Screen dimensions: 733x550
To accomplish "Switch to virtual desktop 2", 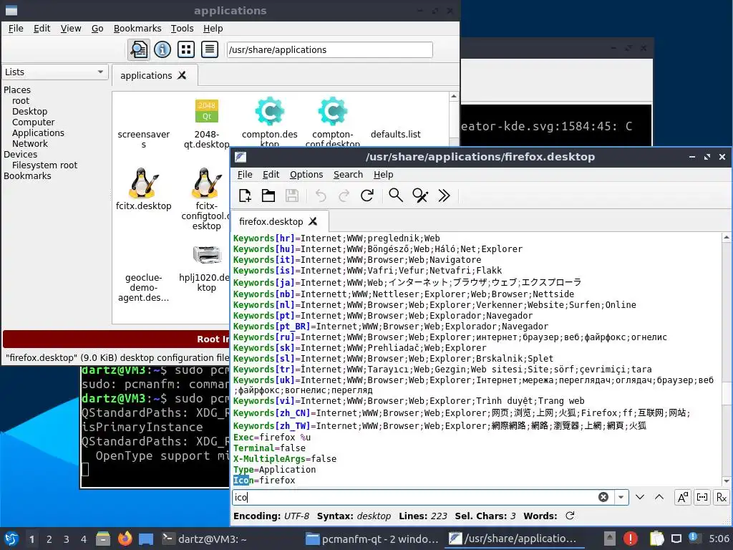I will pyautogui.click(x=49, y=539).
